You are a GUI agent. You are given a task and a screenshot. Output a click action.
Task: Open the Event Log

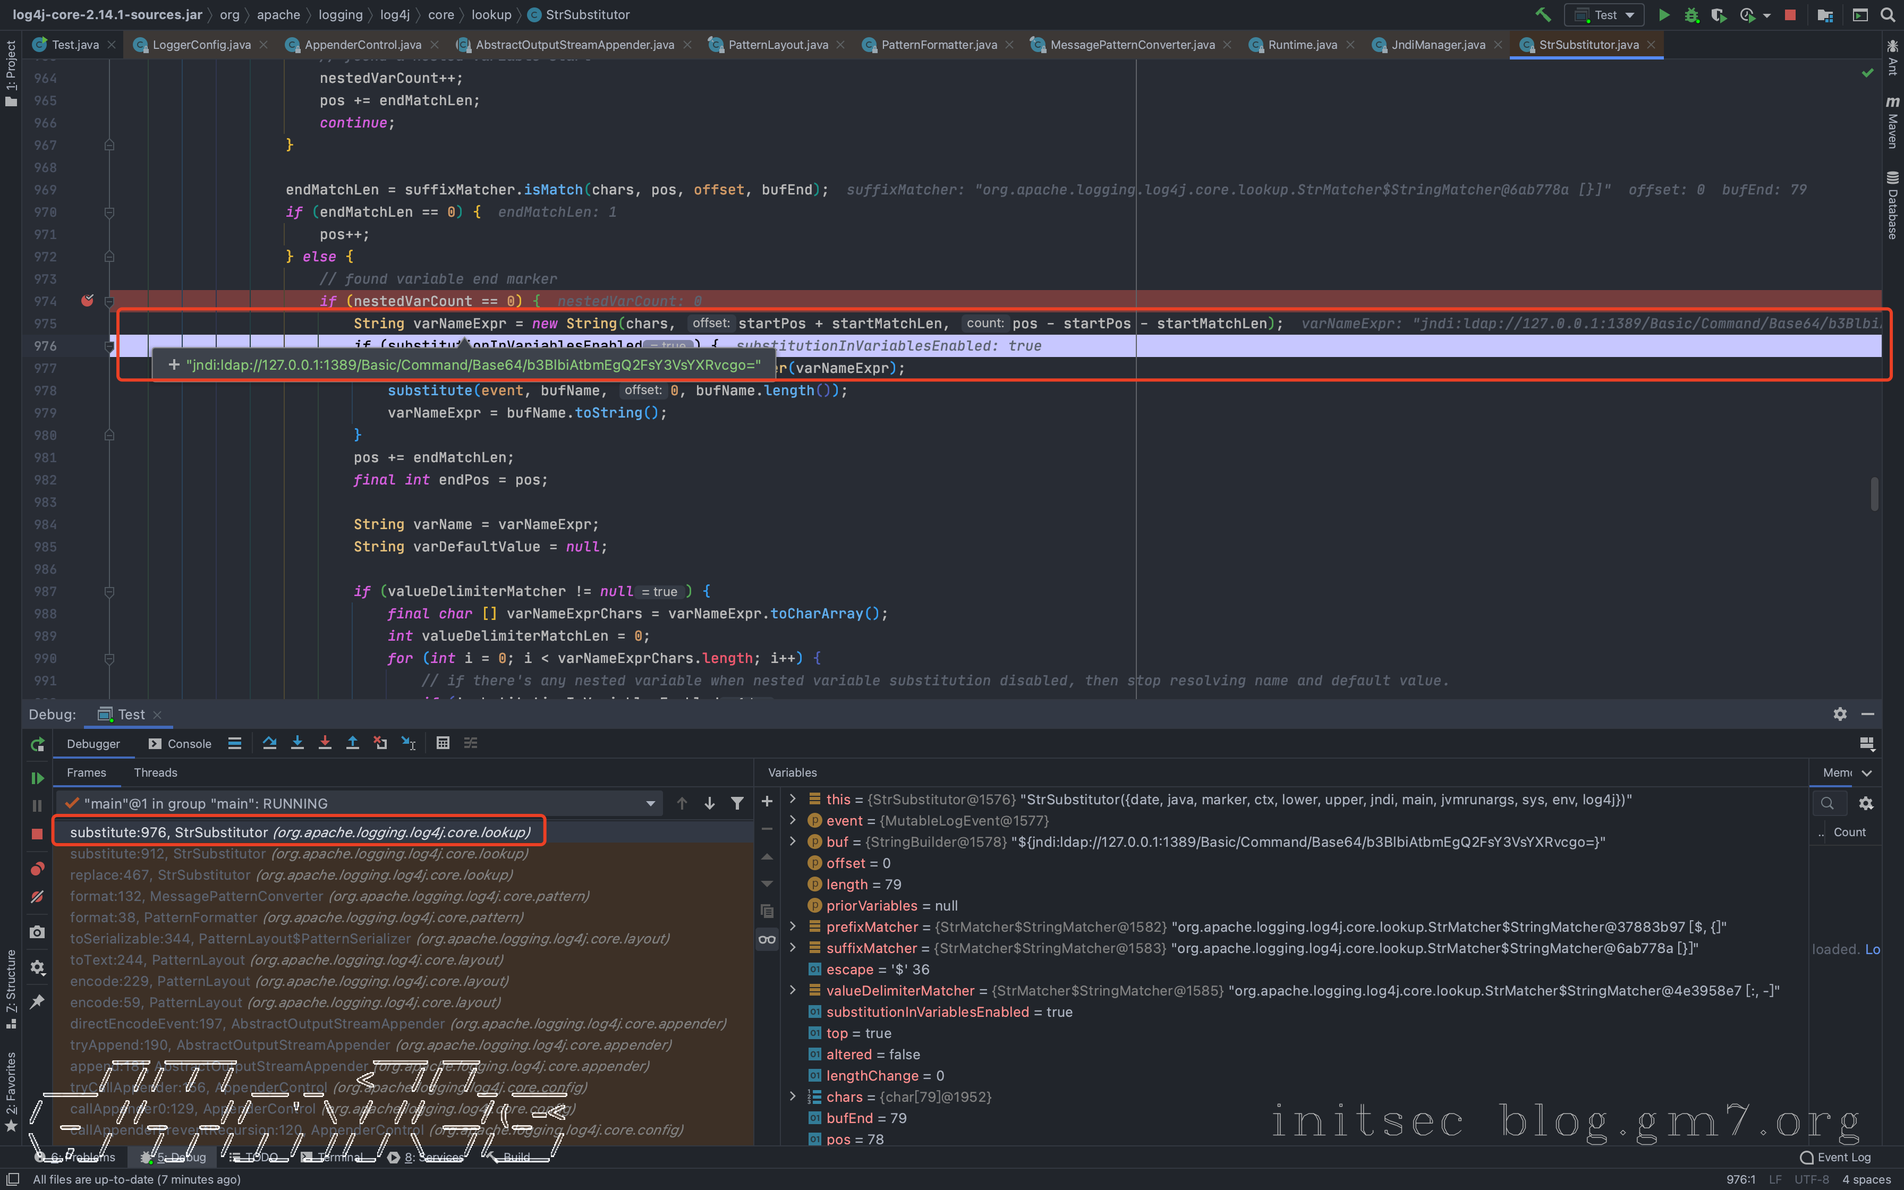pyautogui.click(x=1835, y=1157)
